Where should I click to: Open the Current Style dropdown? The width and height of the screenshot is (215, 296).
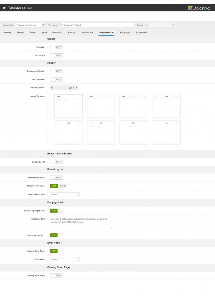[30, 25]
